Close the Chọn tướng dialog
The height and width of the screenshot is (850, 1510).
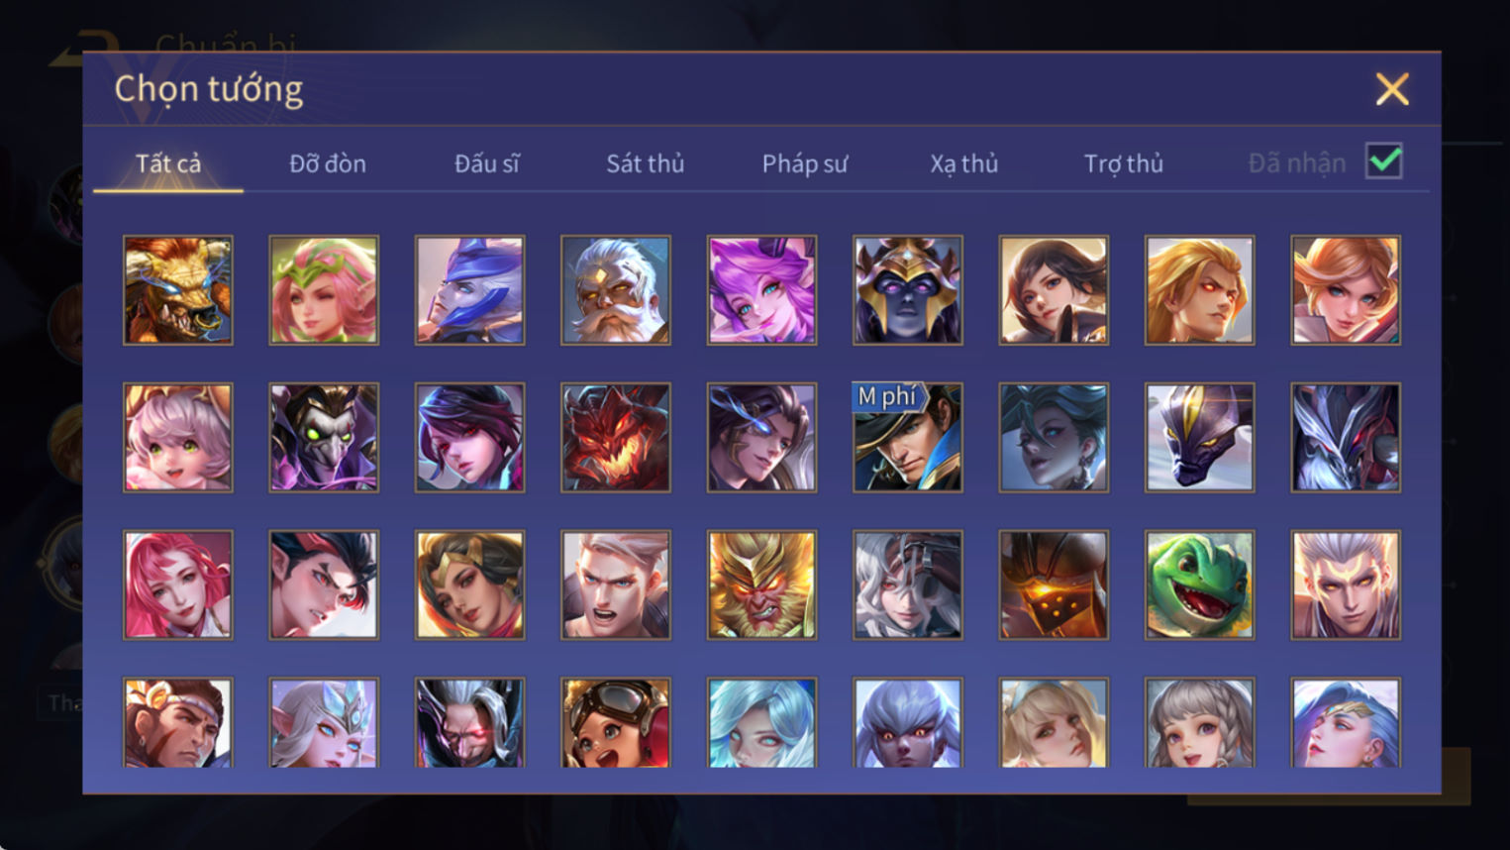(x=1392, y=89)
